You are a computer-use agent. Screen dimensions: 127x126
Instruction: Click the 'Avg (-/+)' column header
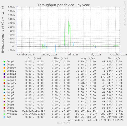point(88,59)
